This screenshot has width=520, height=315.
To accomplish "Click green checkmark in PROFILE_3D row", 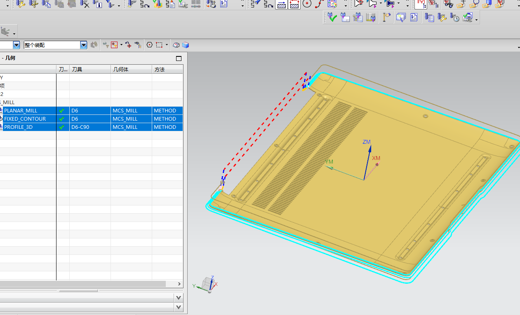I will click(x=62, y=127).
